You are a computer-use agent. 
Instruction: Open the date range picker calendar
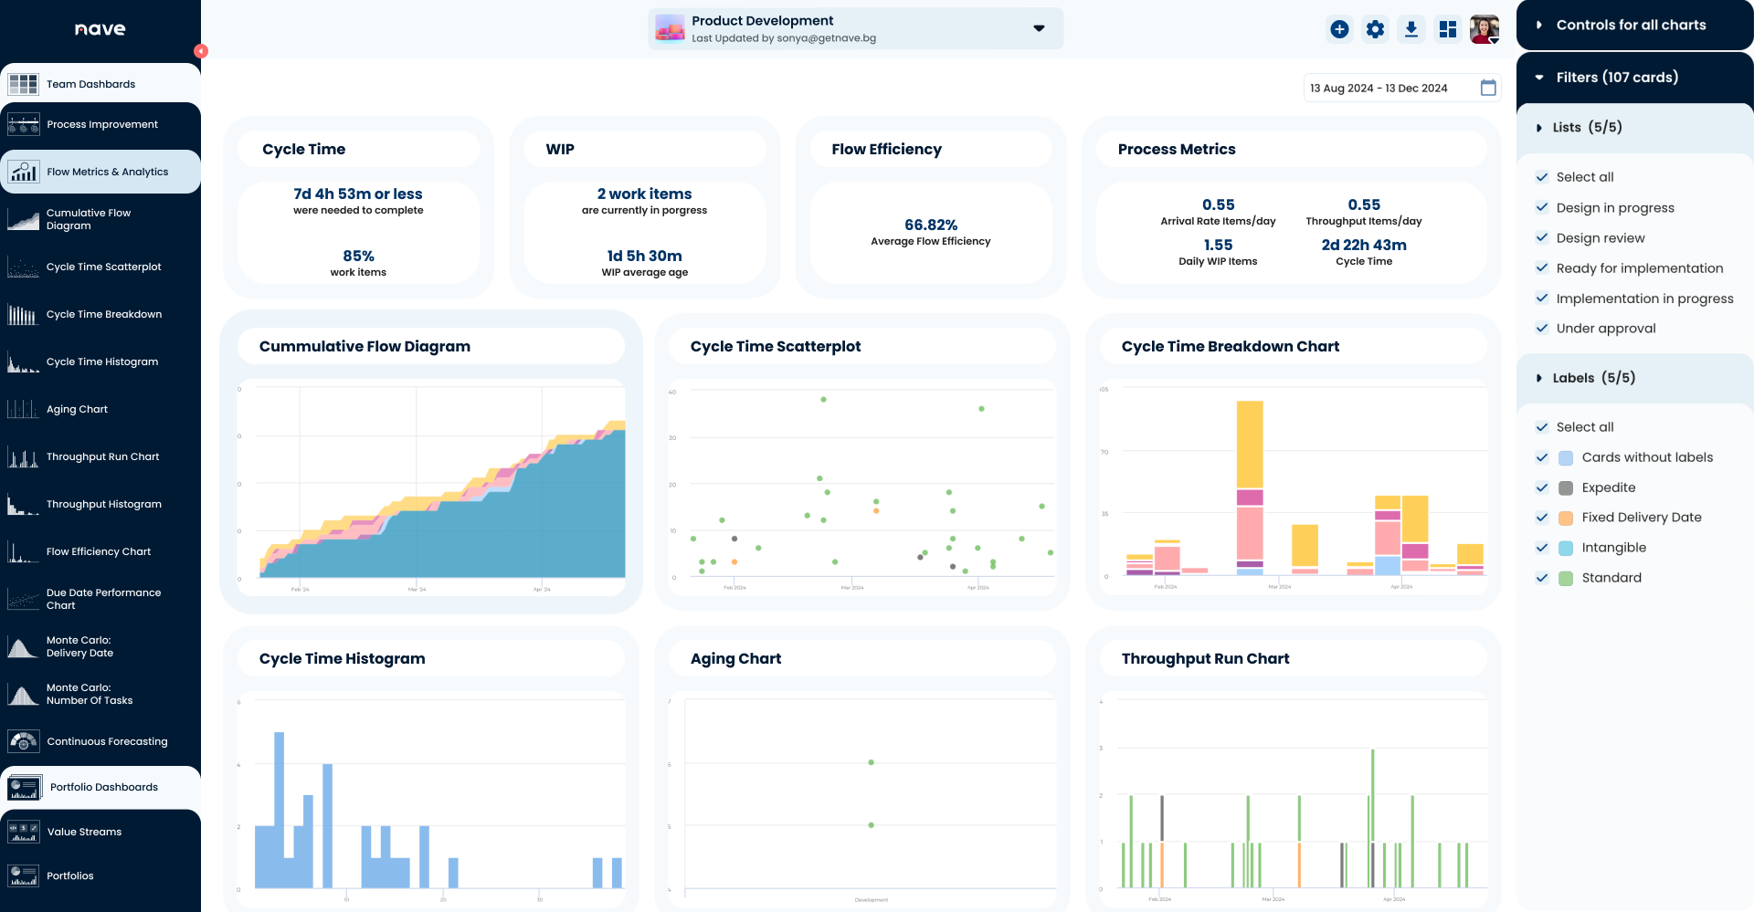click(x=1487, y=88)
